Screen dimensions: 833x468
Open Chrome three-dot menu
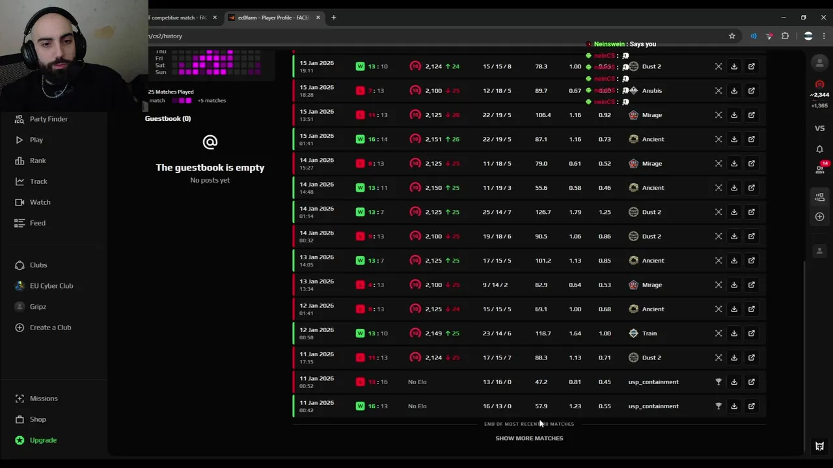(x=823, y=36)
